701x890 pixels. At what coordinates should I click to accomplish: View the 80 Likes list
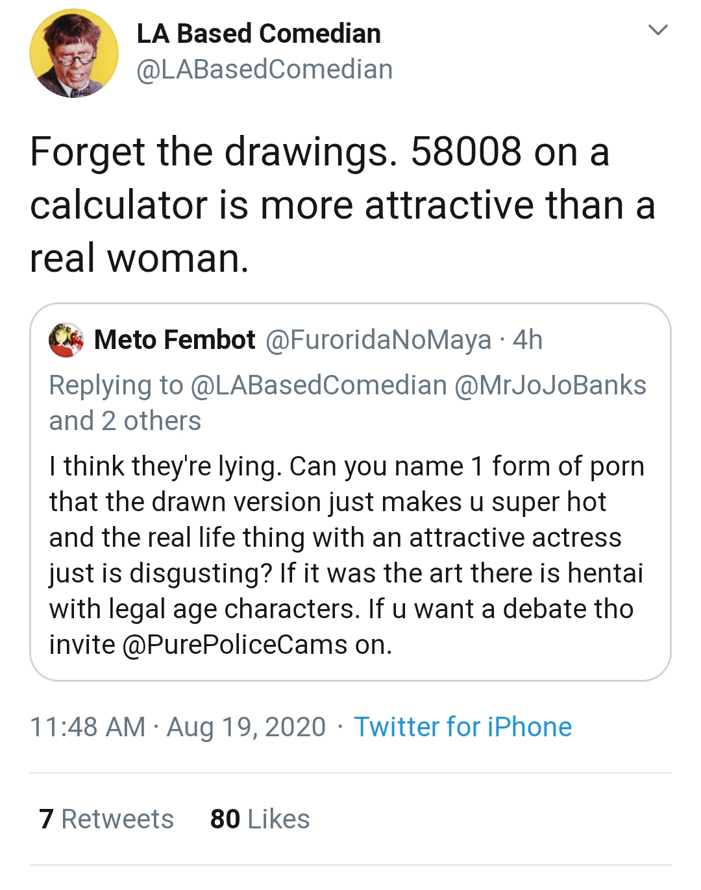click(x=260, y=819)
